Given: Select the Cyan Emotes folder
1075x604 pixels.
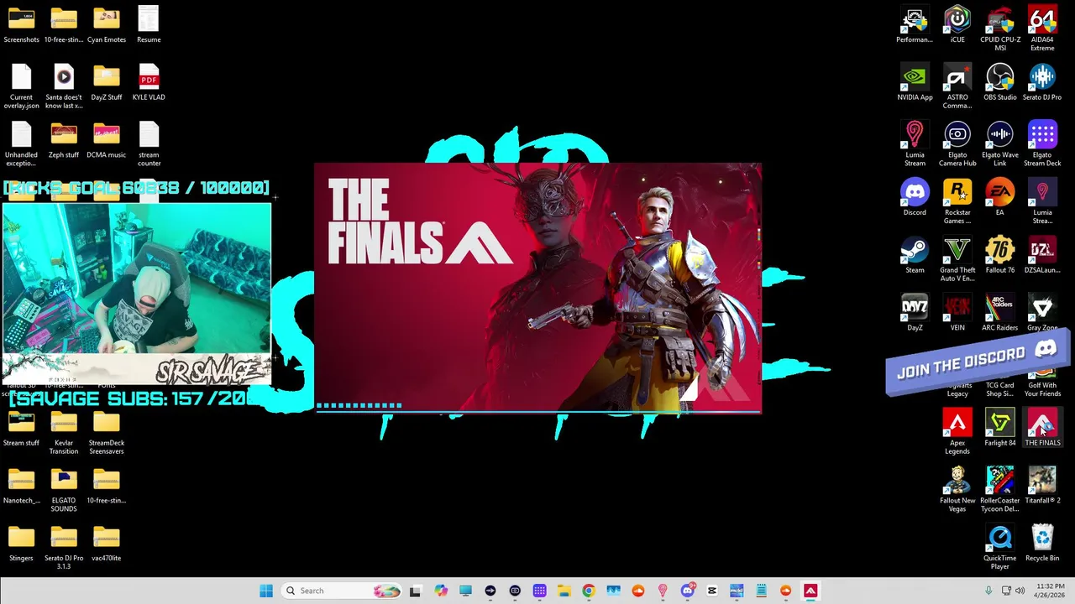Looking at the screenshot, I should [x=107, y=25].
